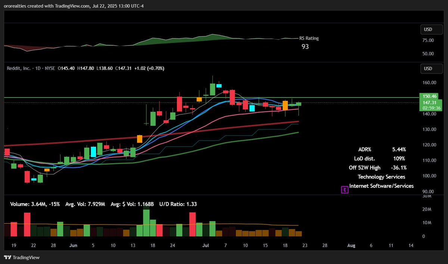Click the 100.00 price scale label
448x264 pixels.
[429, 176]
